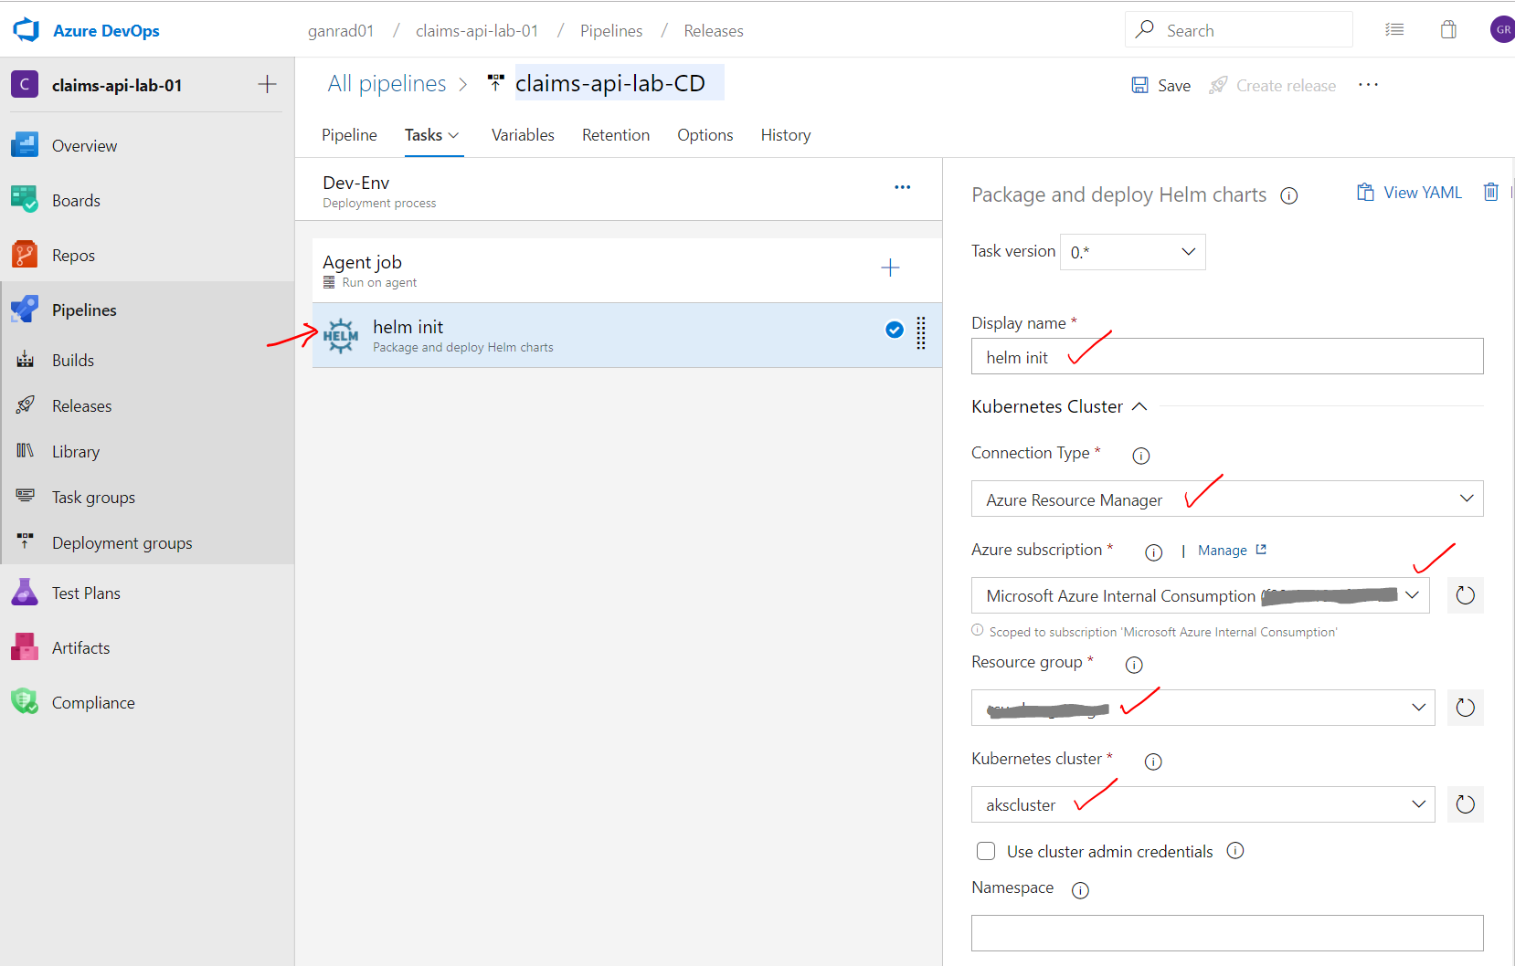
Task: Click the info icon beside the Helm charts title
Action: tap(1289, 196)
